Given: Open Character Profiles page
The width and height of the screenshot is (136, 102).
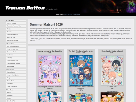Looking at the screenshot, I should click(16, 52).
